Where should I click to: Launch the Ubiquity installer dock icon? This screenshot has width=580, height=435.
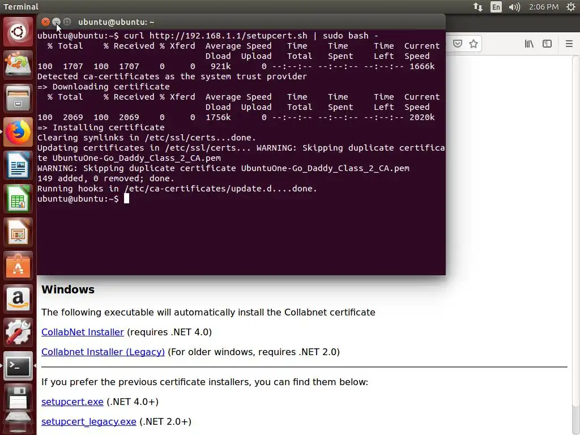(18, 65)
